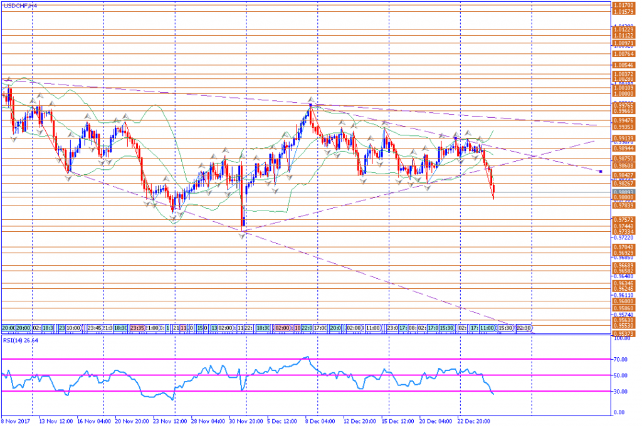Click the up fractal arrow above the 8 Dec peak

[x=310, y=100]
